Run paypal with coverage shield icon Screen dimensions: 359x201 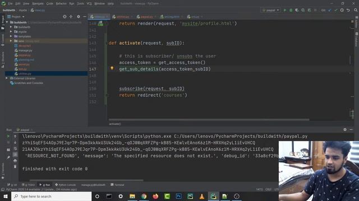(x=297, y=10)
